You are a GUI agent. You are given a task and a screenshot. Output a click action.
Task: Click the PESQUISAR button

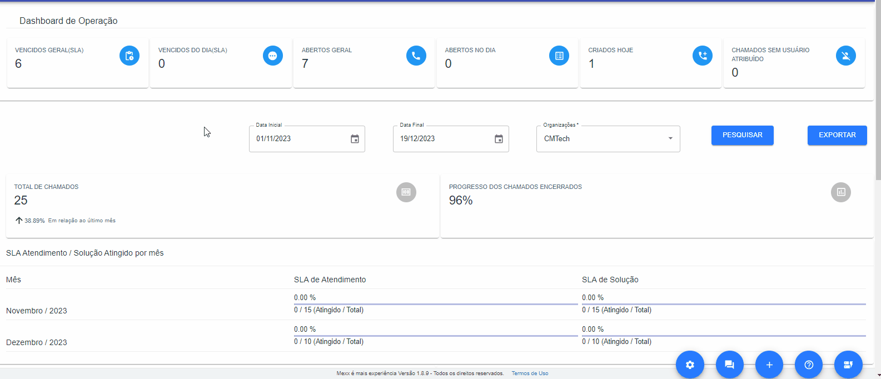pos(742,135)
